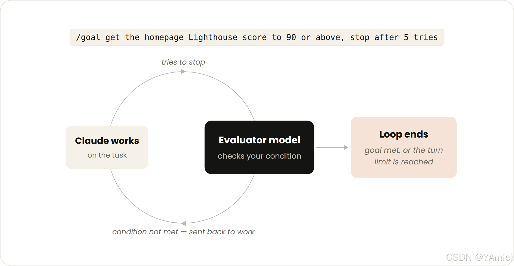Click "condition not met — sent back to work" label
This screenshot has width=514, height=266.
(183, 232)
